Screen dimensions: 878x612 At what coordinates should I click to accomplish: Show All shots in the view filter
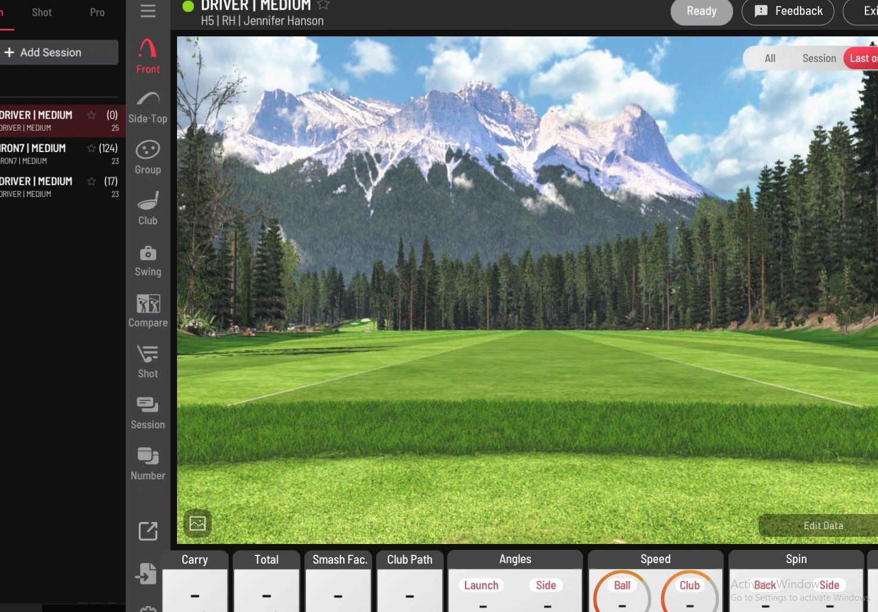click(x=770, y=58)
